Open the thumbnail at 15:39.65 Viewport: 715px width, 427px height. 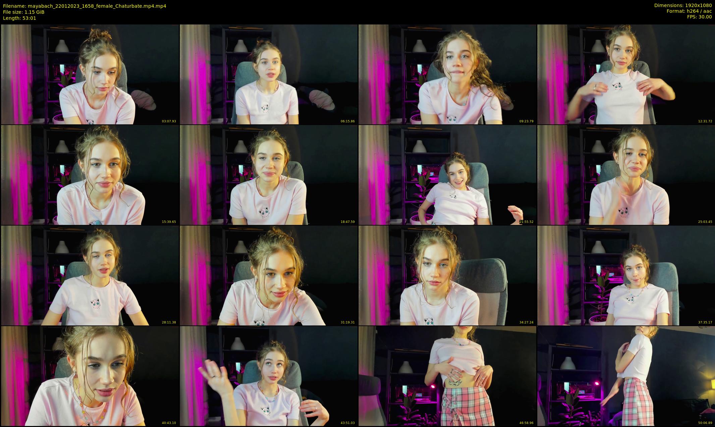(x=90, y=175)
